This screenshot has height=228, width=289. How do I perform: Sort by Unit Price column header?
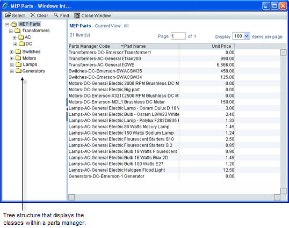coord(207,46)
